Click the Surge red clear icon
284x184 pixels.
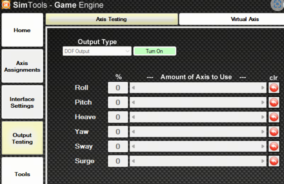tap(274, 161)
